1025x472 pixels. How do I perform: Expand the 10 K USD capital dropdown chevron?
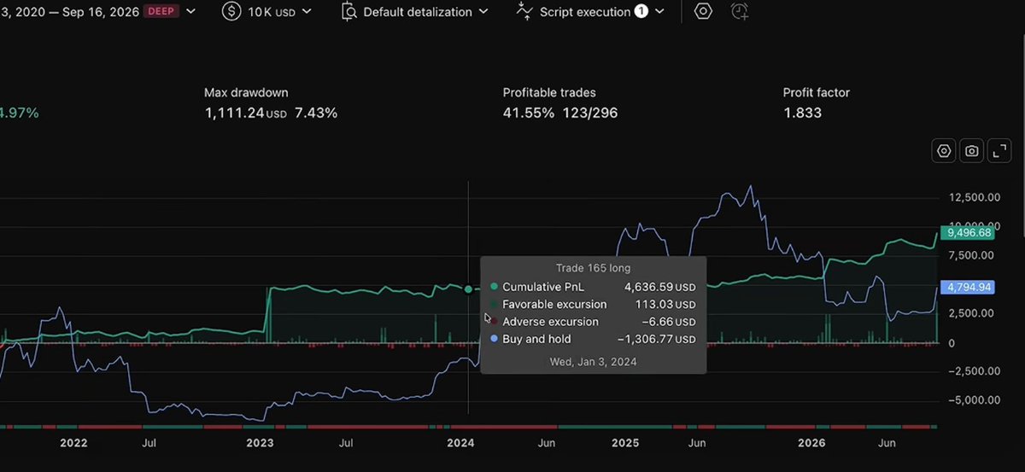(x=307, y=12)
